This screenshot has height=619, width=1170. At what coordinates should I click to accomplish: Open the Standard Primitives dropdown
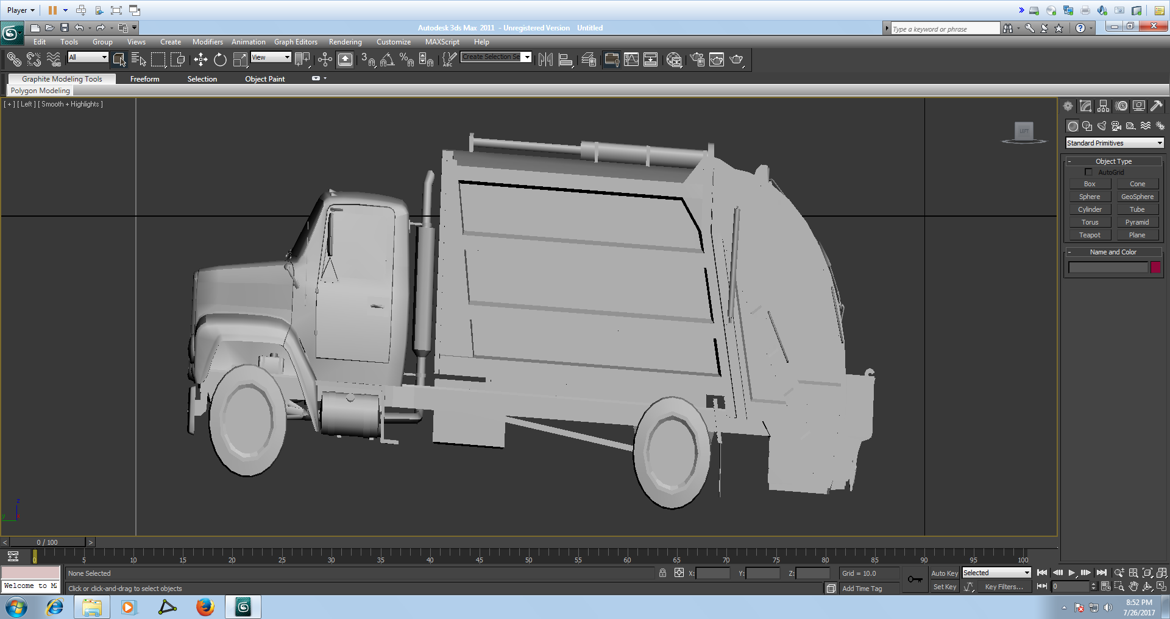tap(1115, 143)
